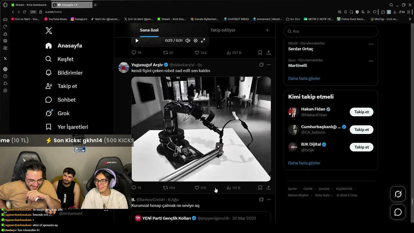Mute the video in the player
414x233 pixels.
(x=188, y=40)
